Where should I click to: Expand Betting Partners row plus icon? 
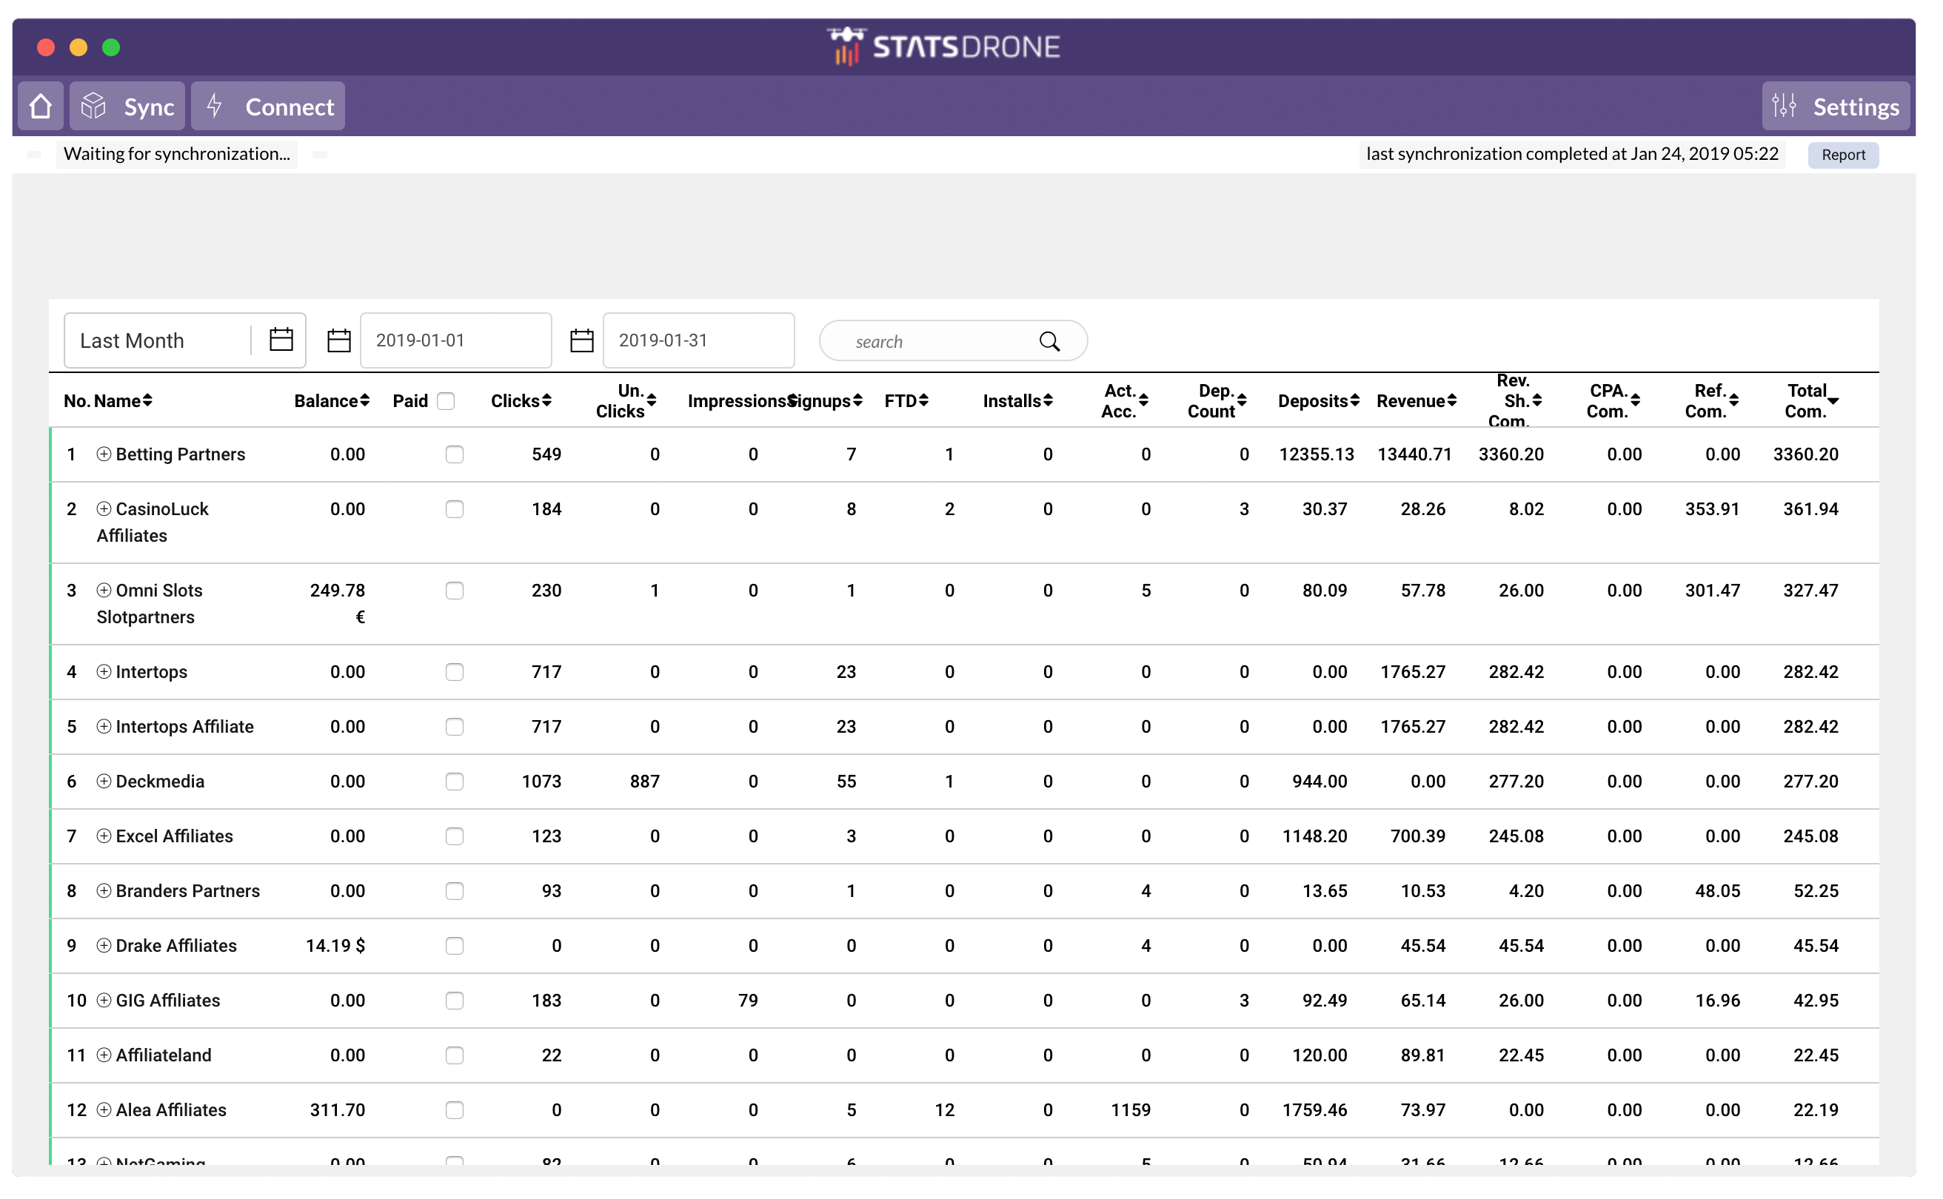point(104,454)
